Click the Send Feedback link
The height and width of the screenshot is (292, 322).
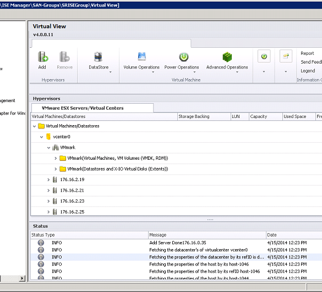pyautogui.click(x=312, y=62)
